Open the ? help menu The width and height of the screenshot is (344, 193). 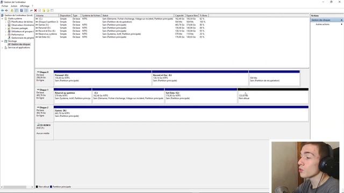[32, 6]
